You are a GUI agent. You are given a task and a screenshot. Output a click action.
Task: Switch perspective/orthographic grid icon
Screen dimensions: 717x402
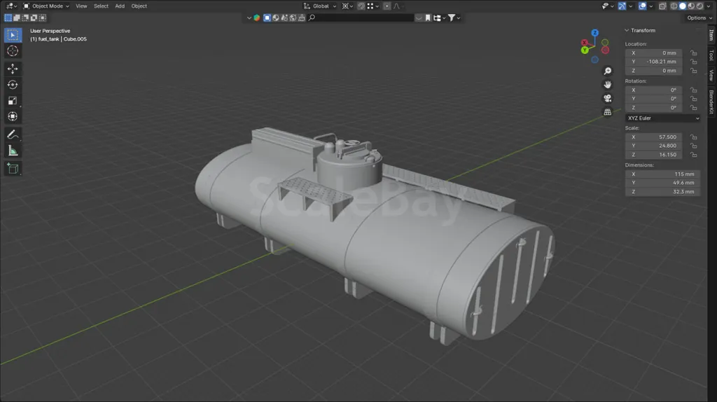pos(607,112)
